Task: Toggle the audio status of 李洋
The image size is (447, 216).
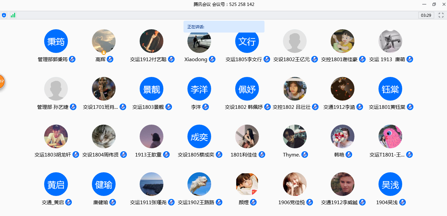Action: 206,107
